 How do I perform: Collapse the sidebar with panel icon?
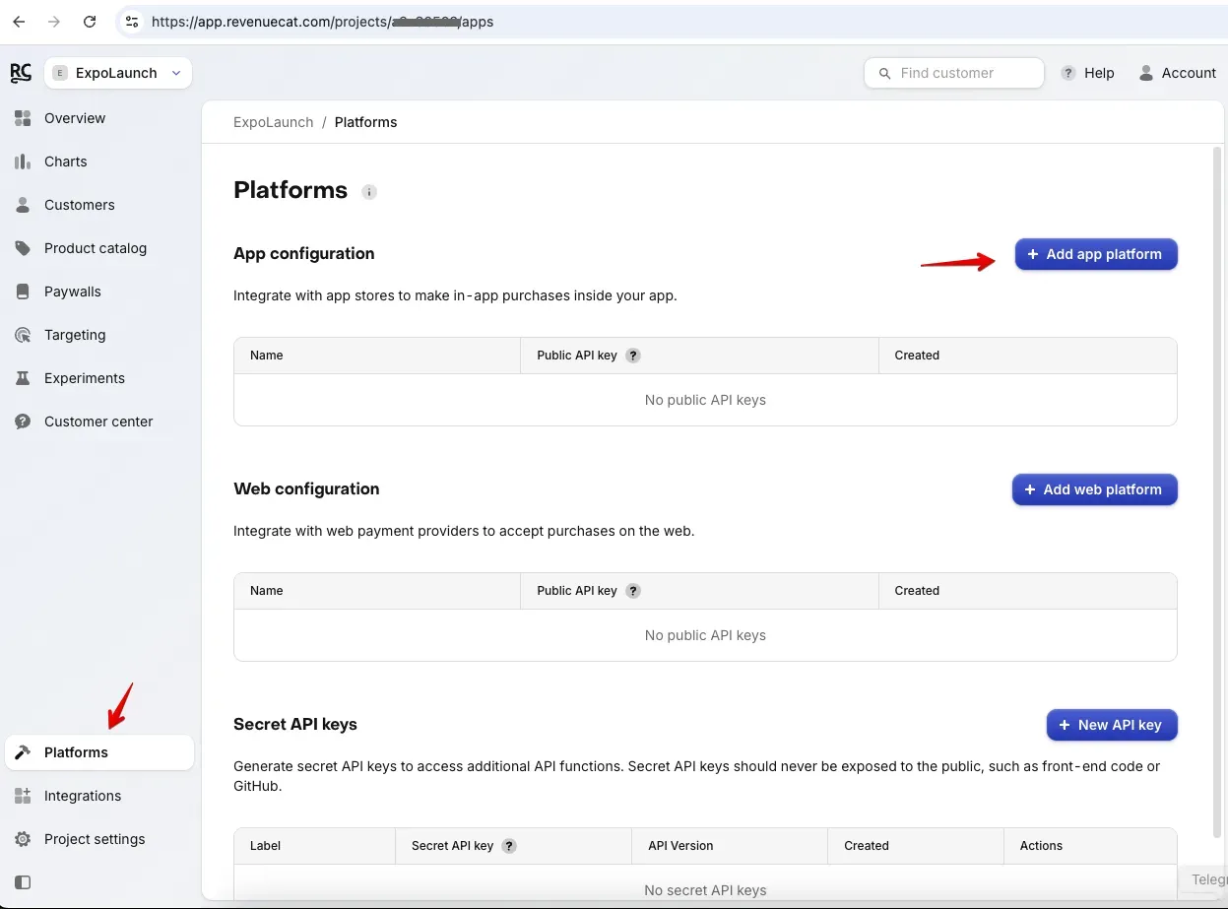click(x=23, y=882)
